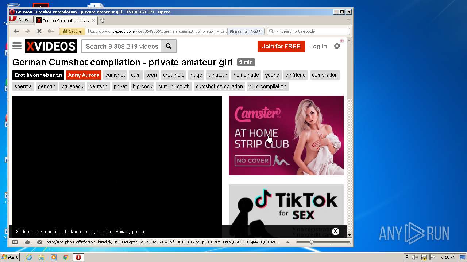The height and width of the screenshot is (262, 467).
Task: Open Windows Explorer from the taskbar
Action: pos(41,257)
